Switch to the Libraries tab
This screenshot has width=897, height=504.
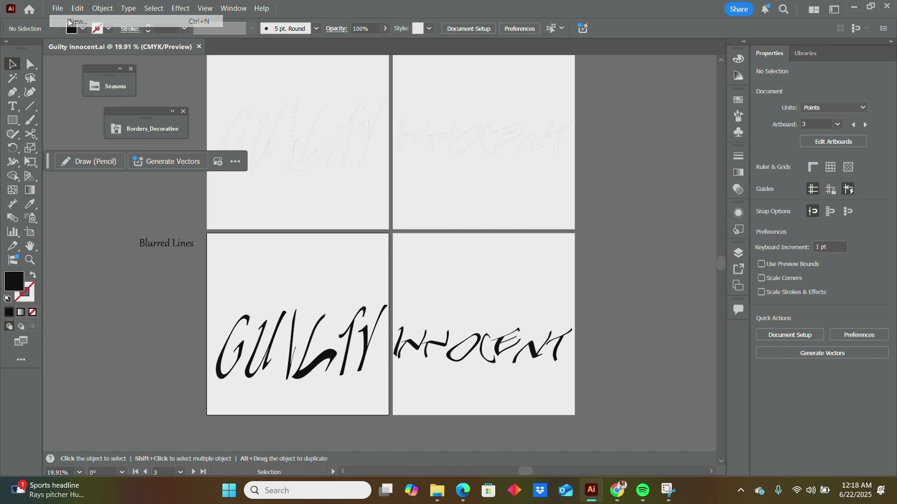[x=805, y=53]
